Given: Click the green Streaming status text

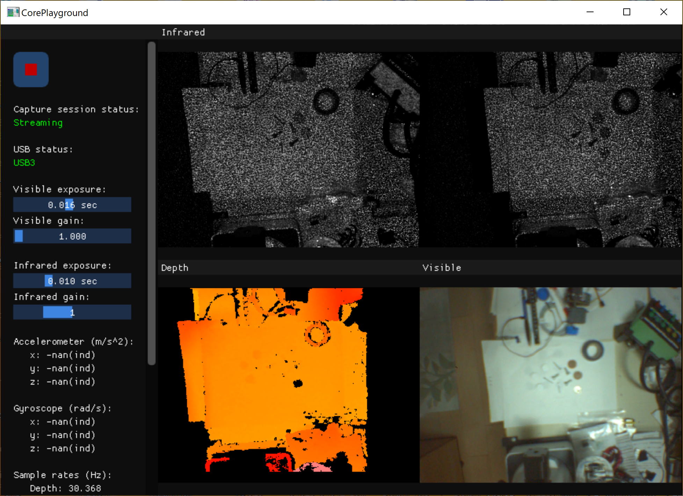Looking at the screenshot, I should click(x=38, y=123).
